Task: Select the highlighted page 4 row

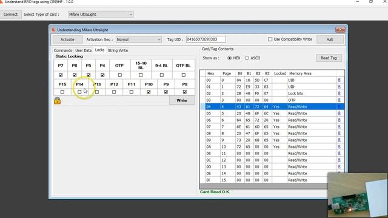Action: pyautogui.click(x=272, y=107)
